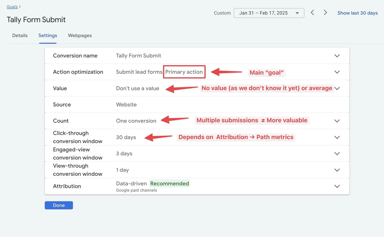This screenshot has height=237, width=384.
Task: Expand the View-through conversion window row
Action: tap(337, 170)
